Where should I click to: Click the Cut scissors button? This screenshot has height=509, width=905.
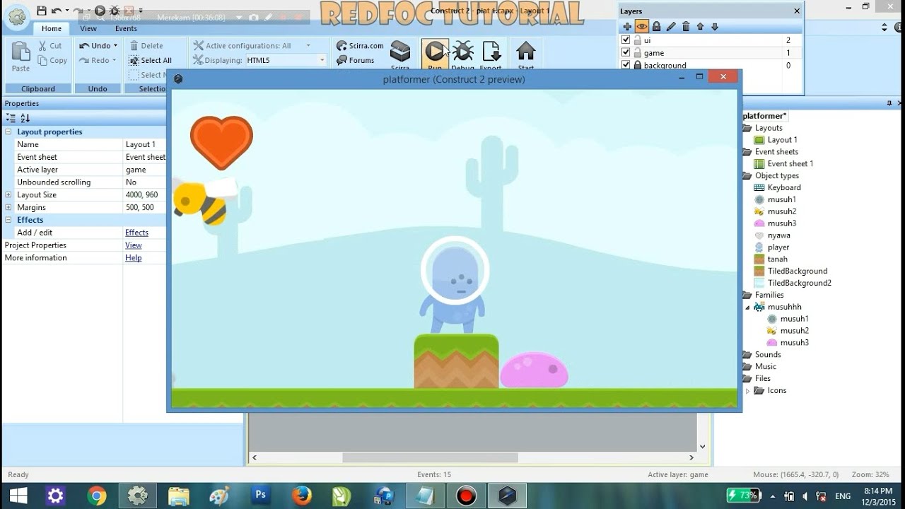tap(50, 45)
